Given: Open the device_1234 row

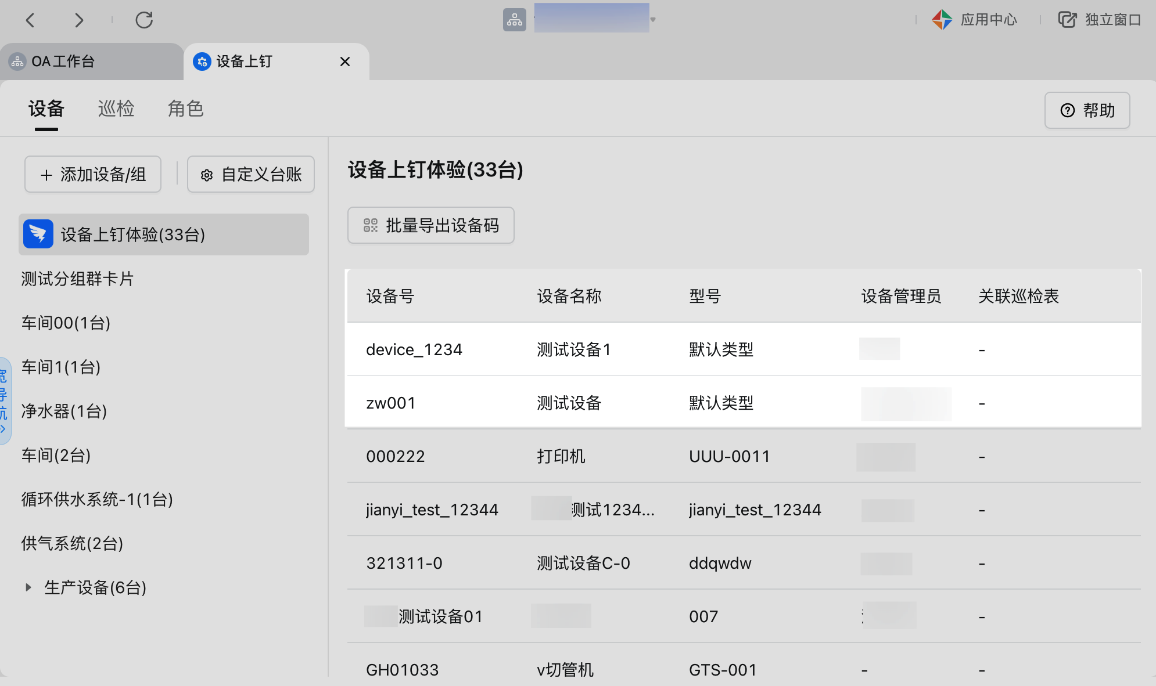Looking at the screenshot, I should 744,349.
